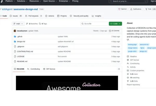Open the 'add gitignore' commit message
The height and width of the screenshot is (106, 156).
(63, 47)
